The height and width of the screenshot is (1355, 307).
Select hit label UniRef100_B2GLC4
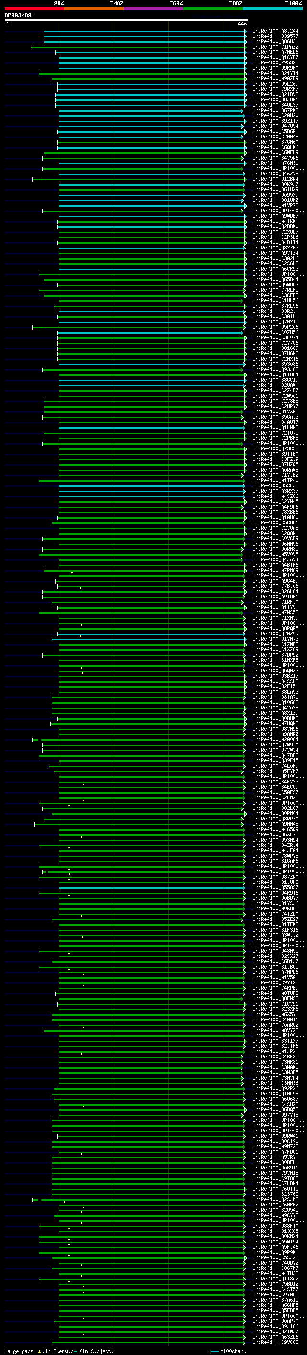(275, 591)
